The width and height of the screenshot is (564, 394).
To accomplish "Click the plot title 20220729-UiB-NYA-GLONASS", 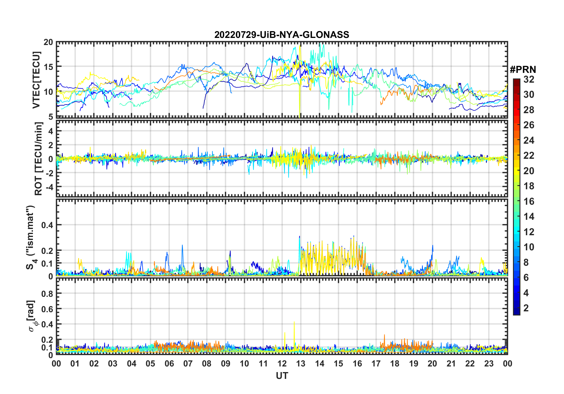I will pyautogui.click(x=282, y=35).
